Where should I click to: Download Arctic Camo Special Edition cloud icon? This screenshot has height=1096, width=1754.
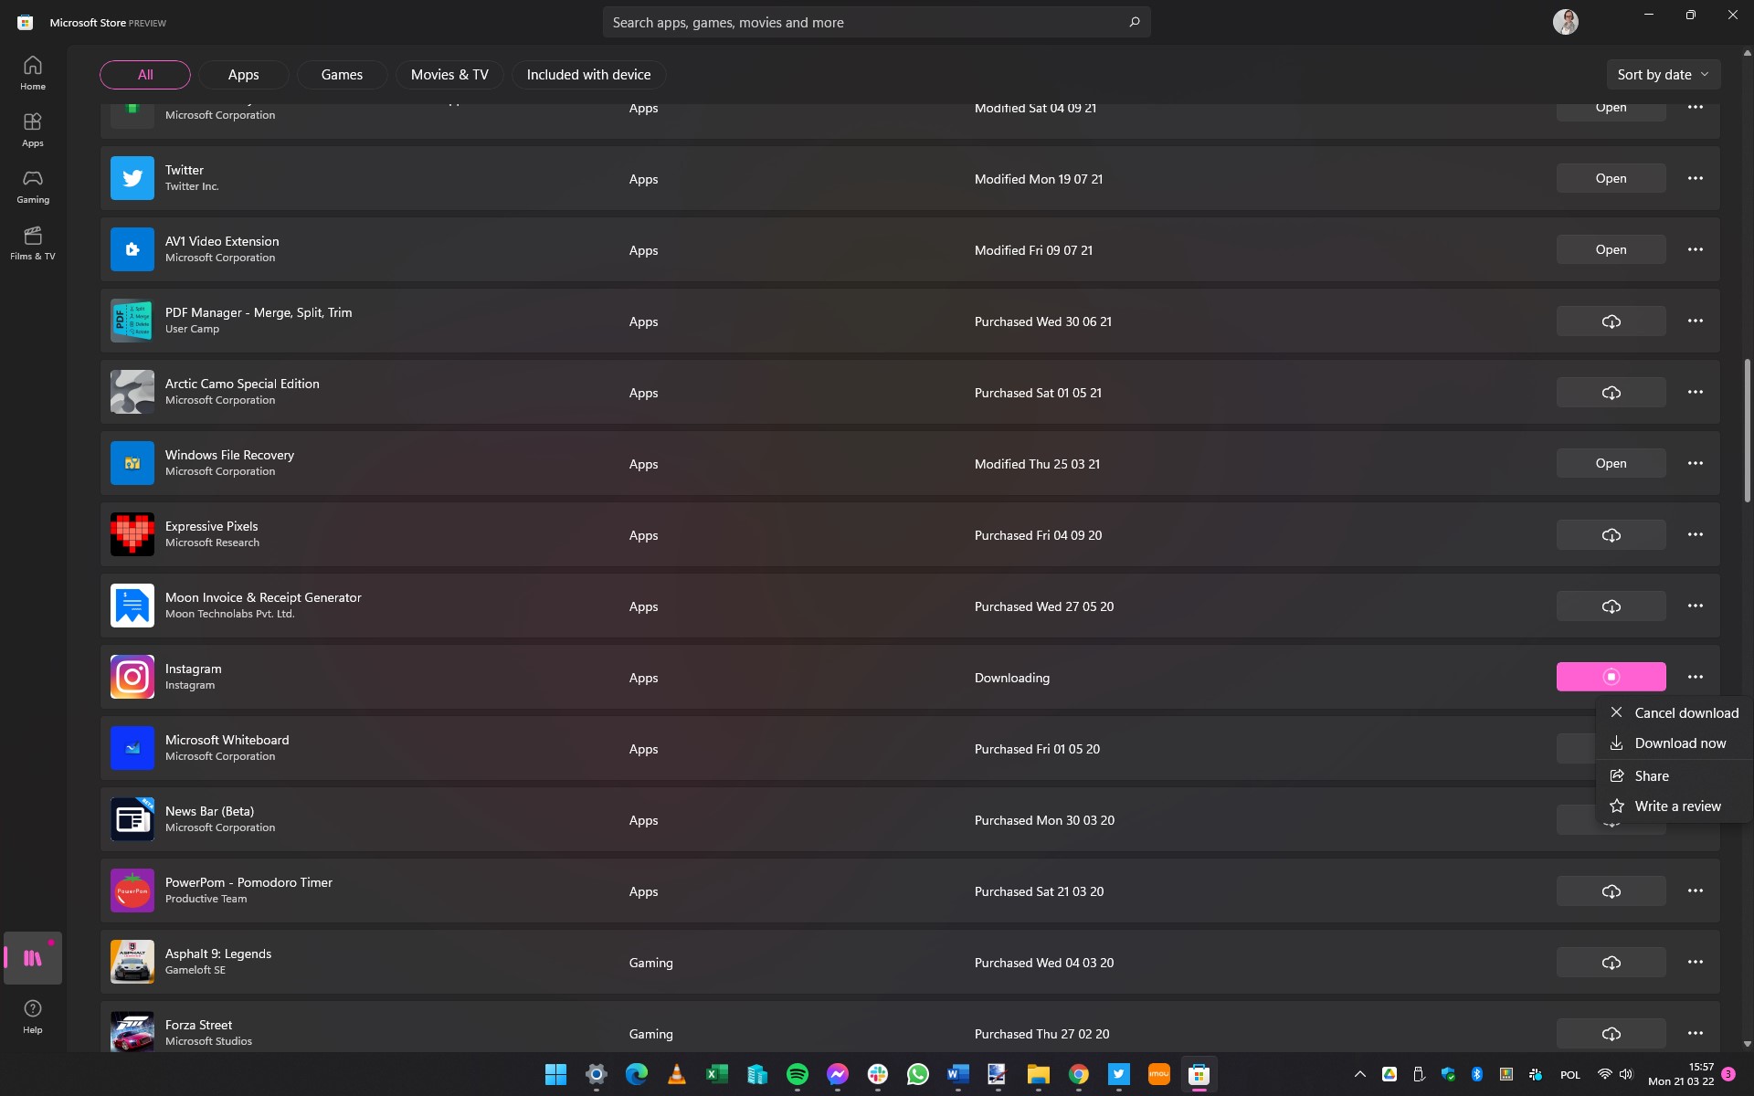tap(1611, 393)
